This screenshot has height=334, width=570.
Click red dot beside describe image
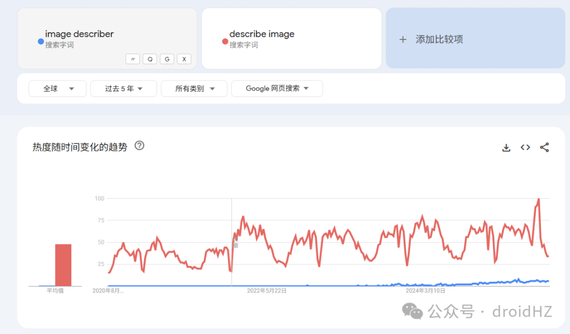[x=225, y=42]
